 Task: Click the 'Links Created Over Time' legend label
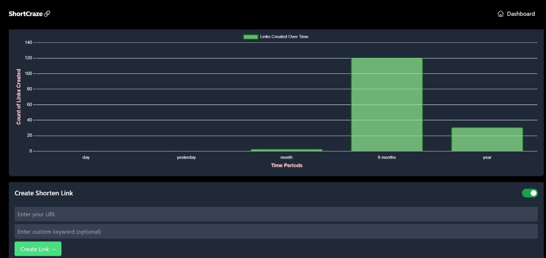pos(284,37)
